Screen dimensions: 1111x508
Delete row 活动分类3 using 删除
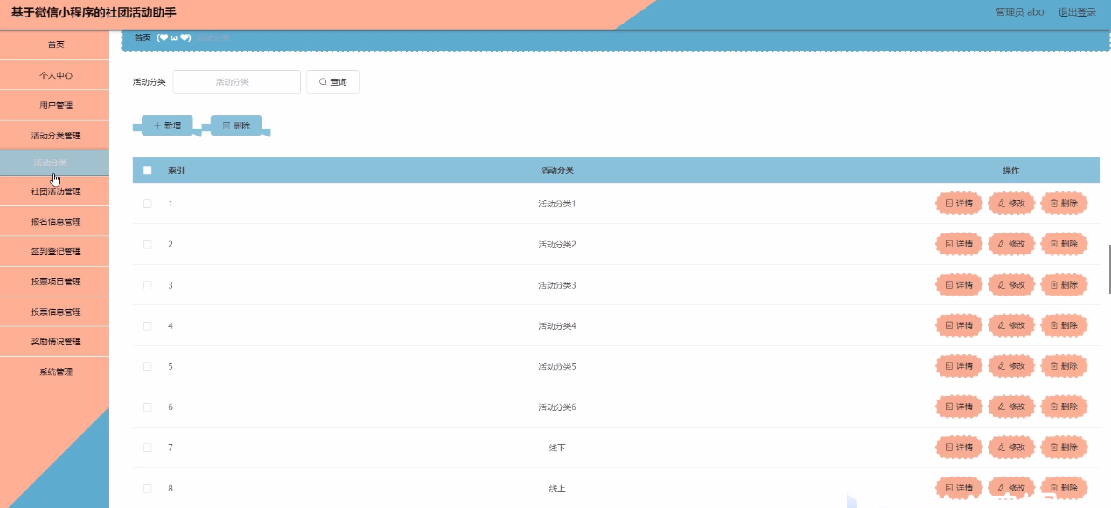(x=1064, y=285)
